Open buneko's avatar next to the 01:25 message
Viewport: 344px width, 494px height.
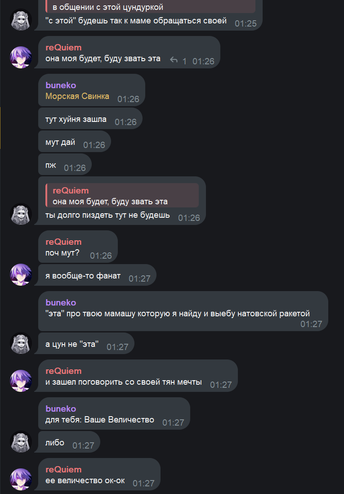(21, 19)
